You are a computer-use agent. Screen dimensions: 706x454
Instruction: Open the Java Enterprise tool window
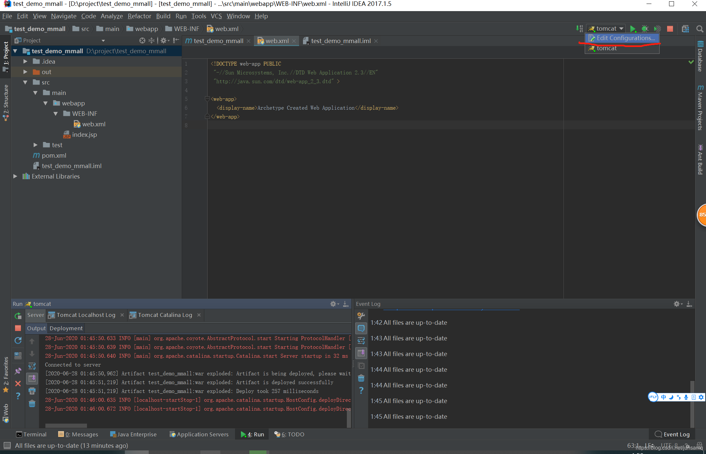click(x=133, y=434)
